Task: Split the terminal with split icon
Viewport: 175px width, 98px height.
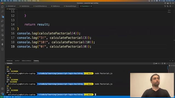Action: coord(162,63)
